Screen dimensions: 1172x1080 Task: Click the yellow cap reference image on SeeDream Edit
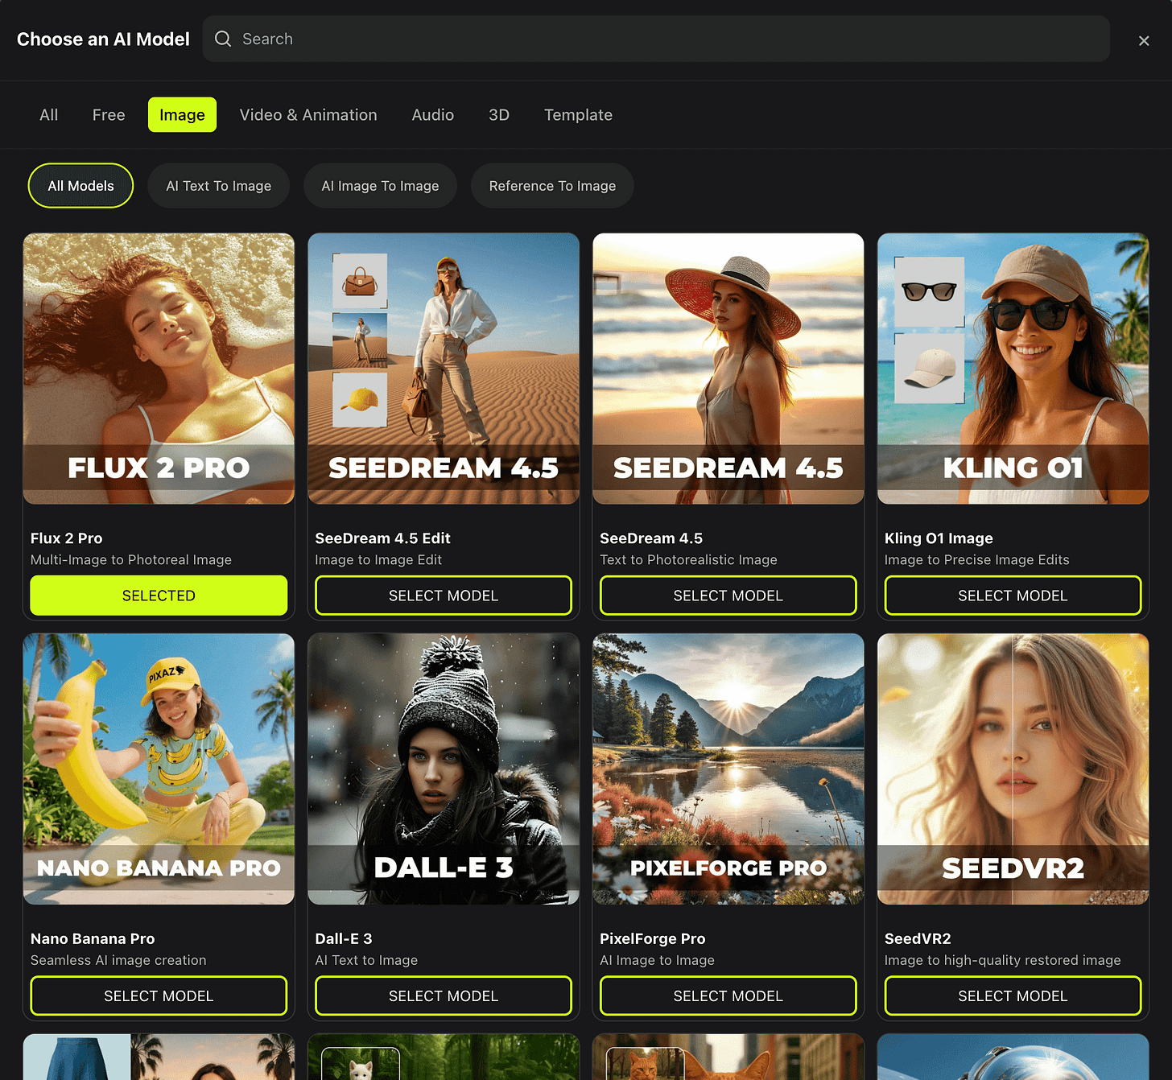(360, 399)
